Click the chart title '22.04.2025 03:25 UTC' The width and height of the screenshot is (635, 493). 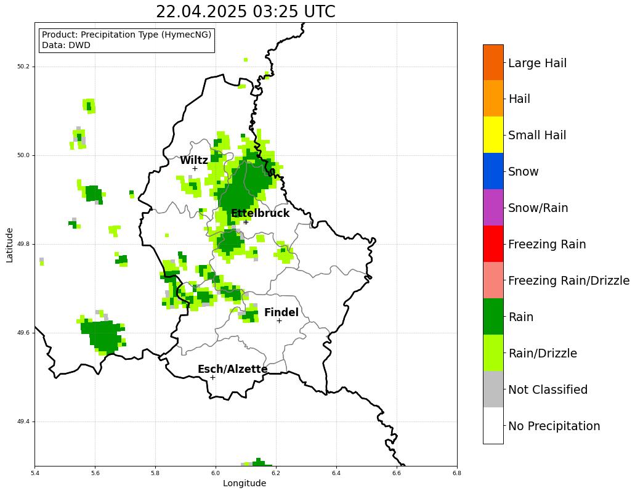point(246,11)
